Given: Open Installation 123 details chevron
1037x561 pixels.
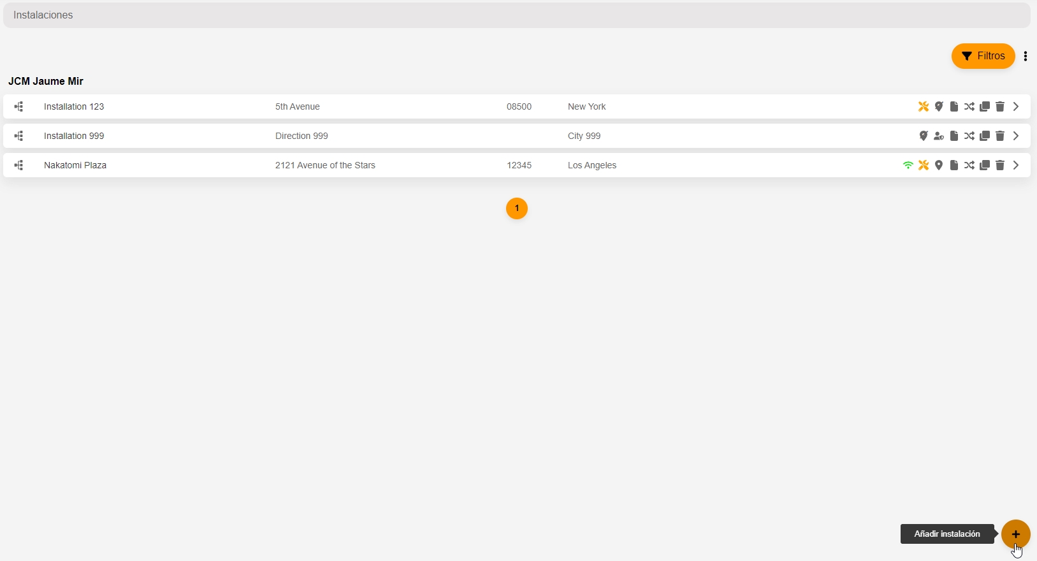Looking at the screenshot, I should click(1016, 106).
